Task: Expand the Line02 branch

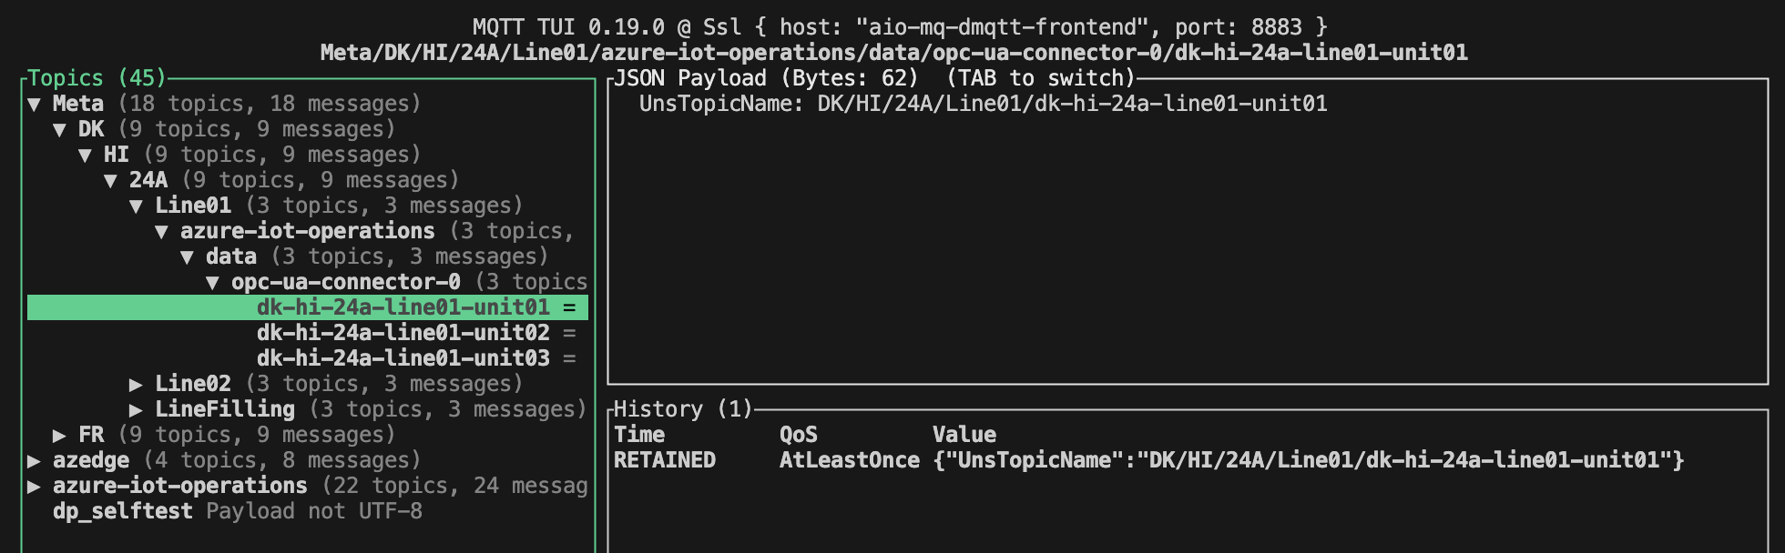Action: [x=137, y=383]
